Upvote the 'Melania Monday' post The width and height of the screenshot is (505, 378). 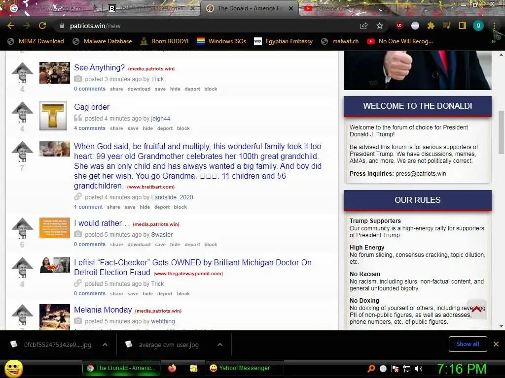point(22,315)
